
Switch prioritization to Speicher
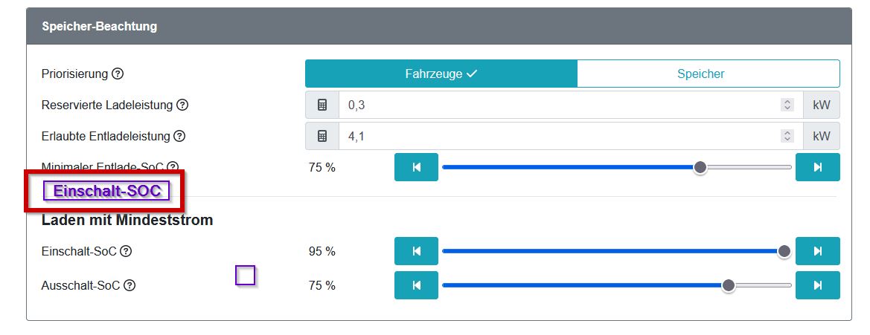(x=708, y=74)
